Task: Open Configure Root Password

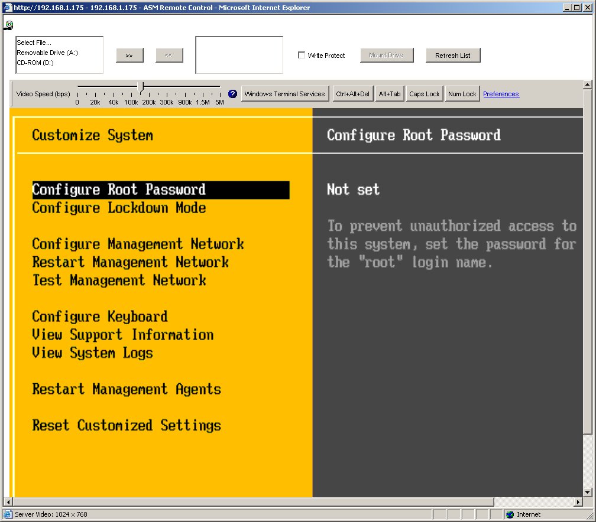Action: tap(119, 190)
